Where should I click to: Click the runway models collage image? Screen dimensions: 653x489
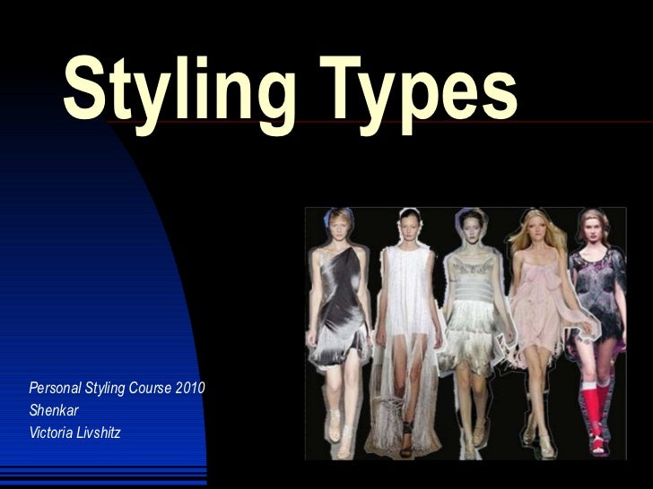click(466, 333)
